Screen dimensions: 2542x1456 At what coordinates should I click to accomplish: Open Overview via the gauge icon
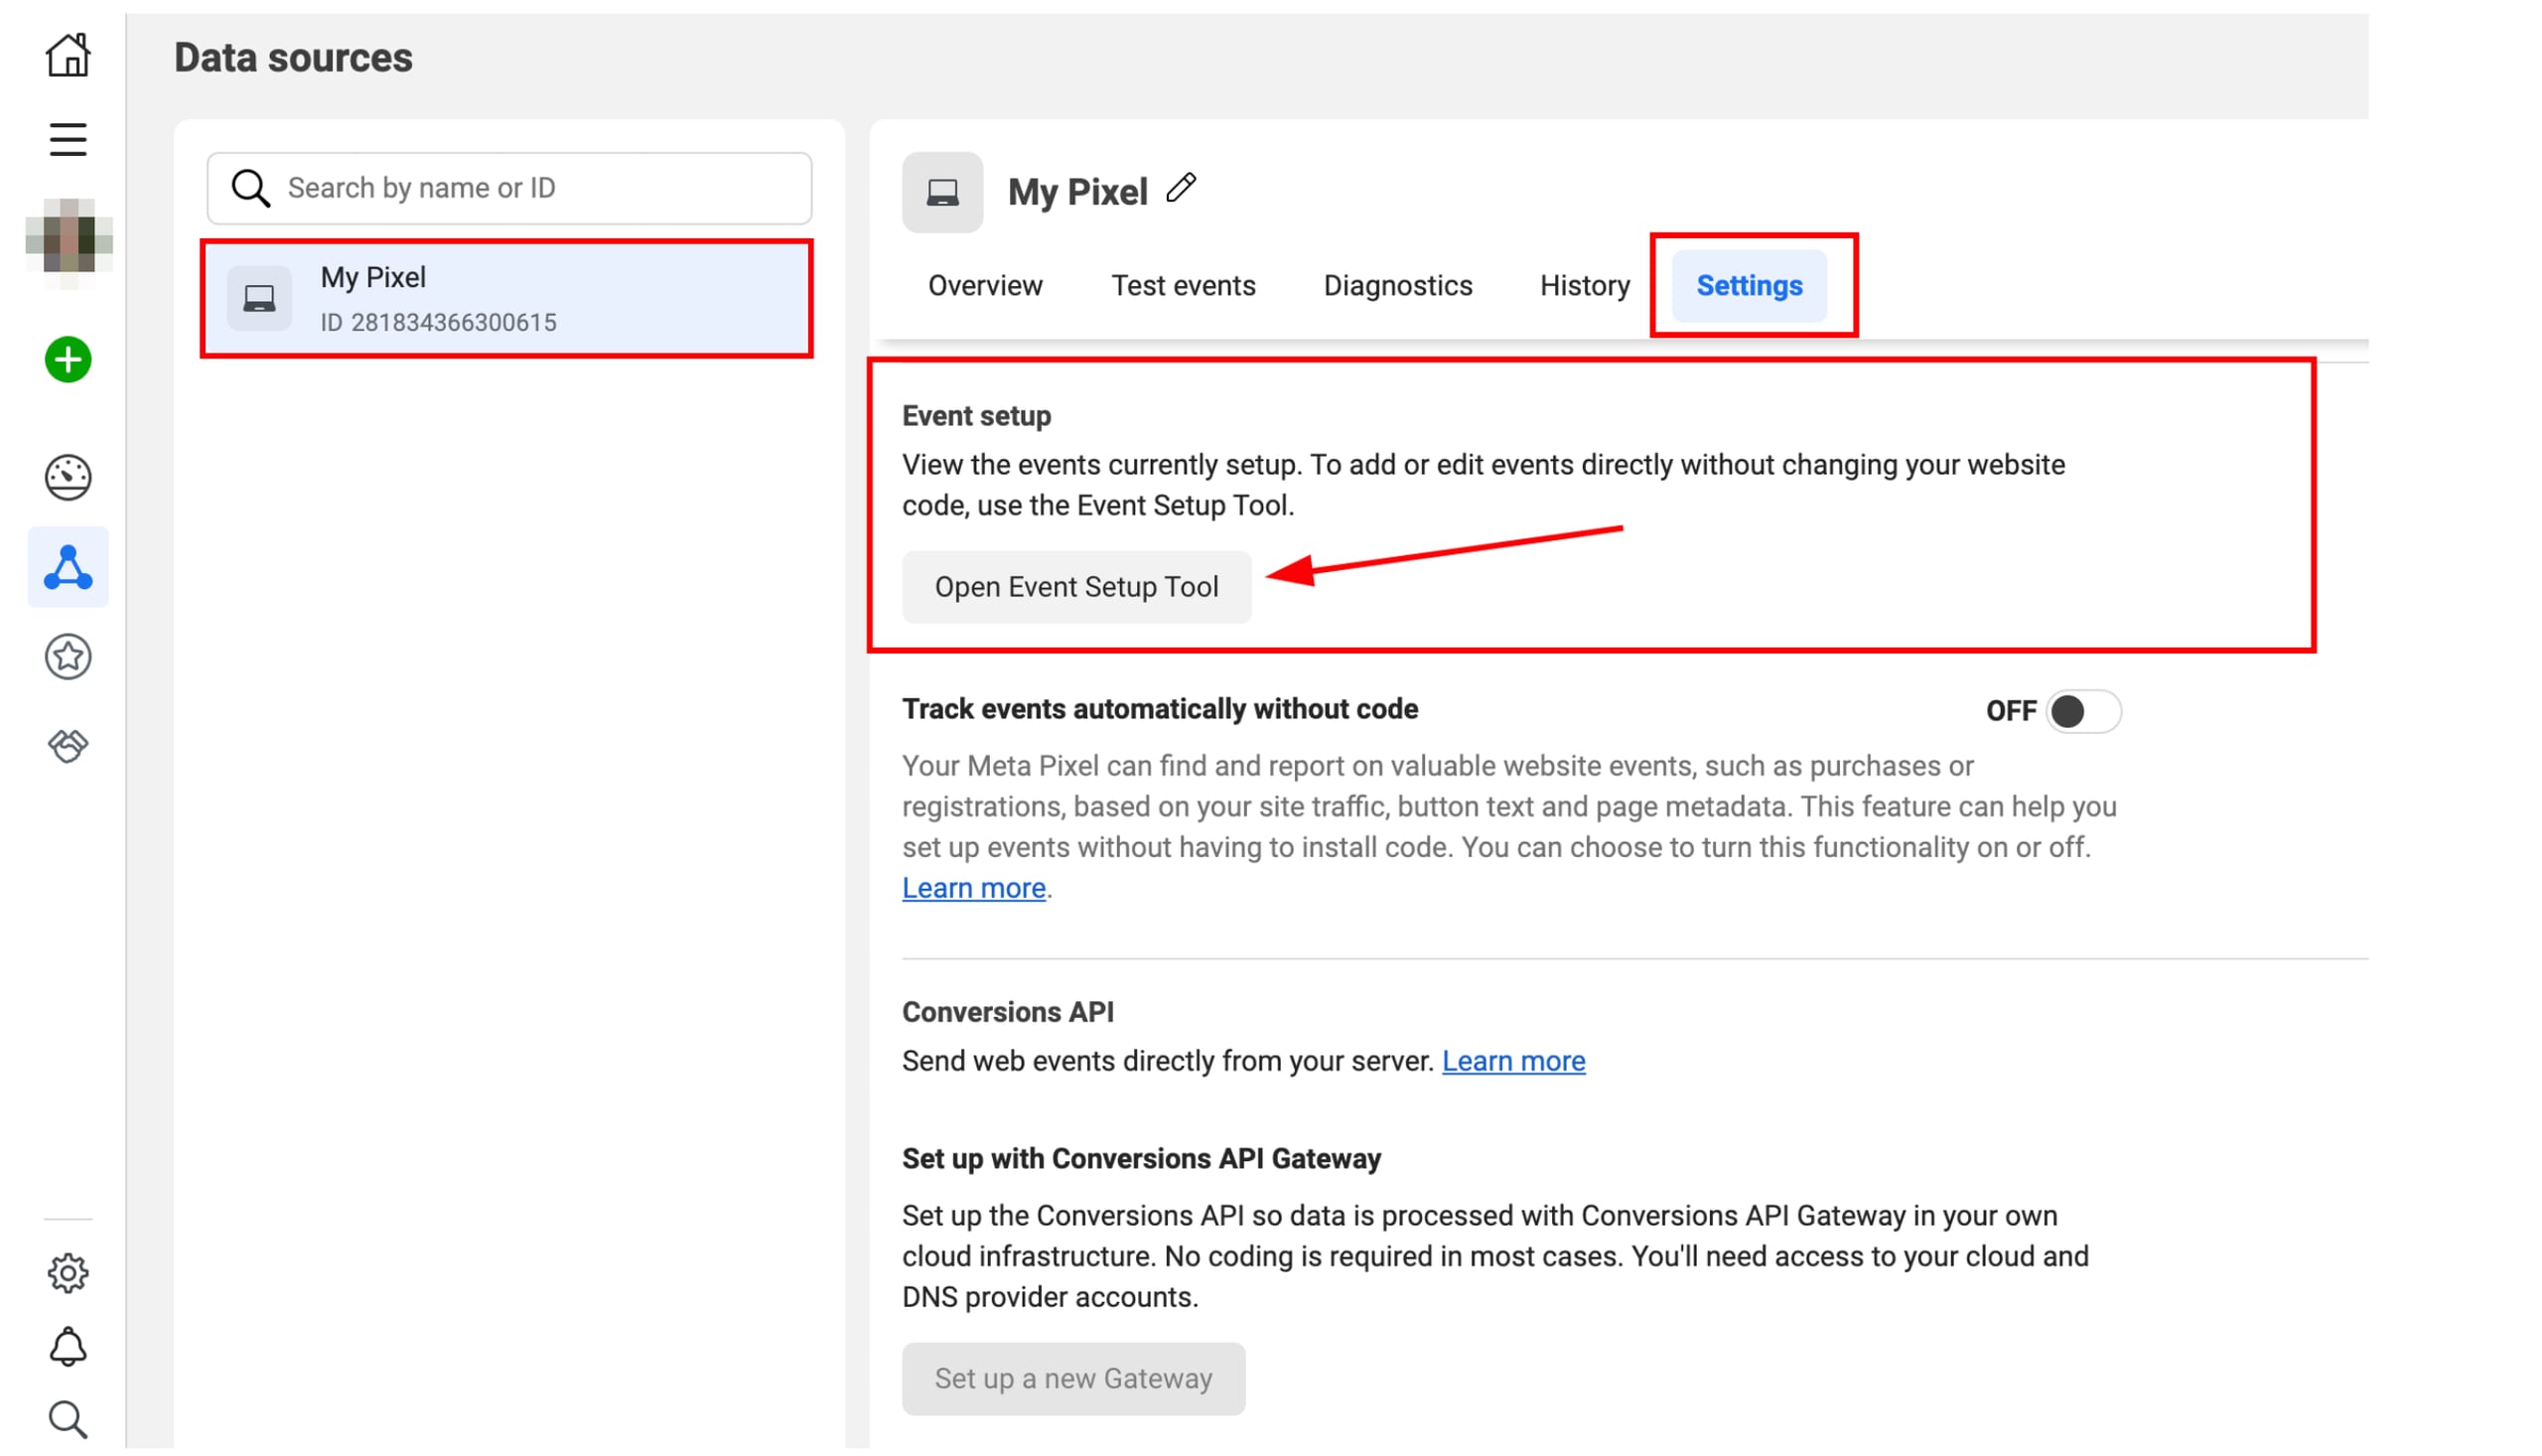pos(66,477)
